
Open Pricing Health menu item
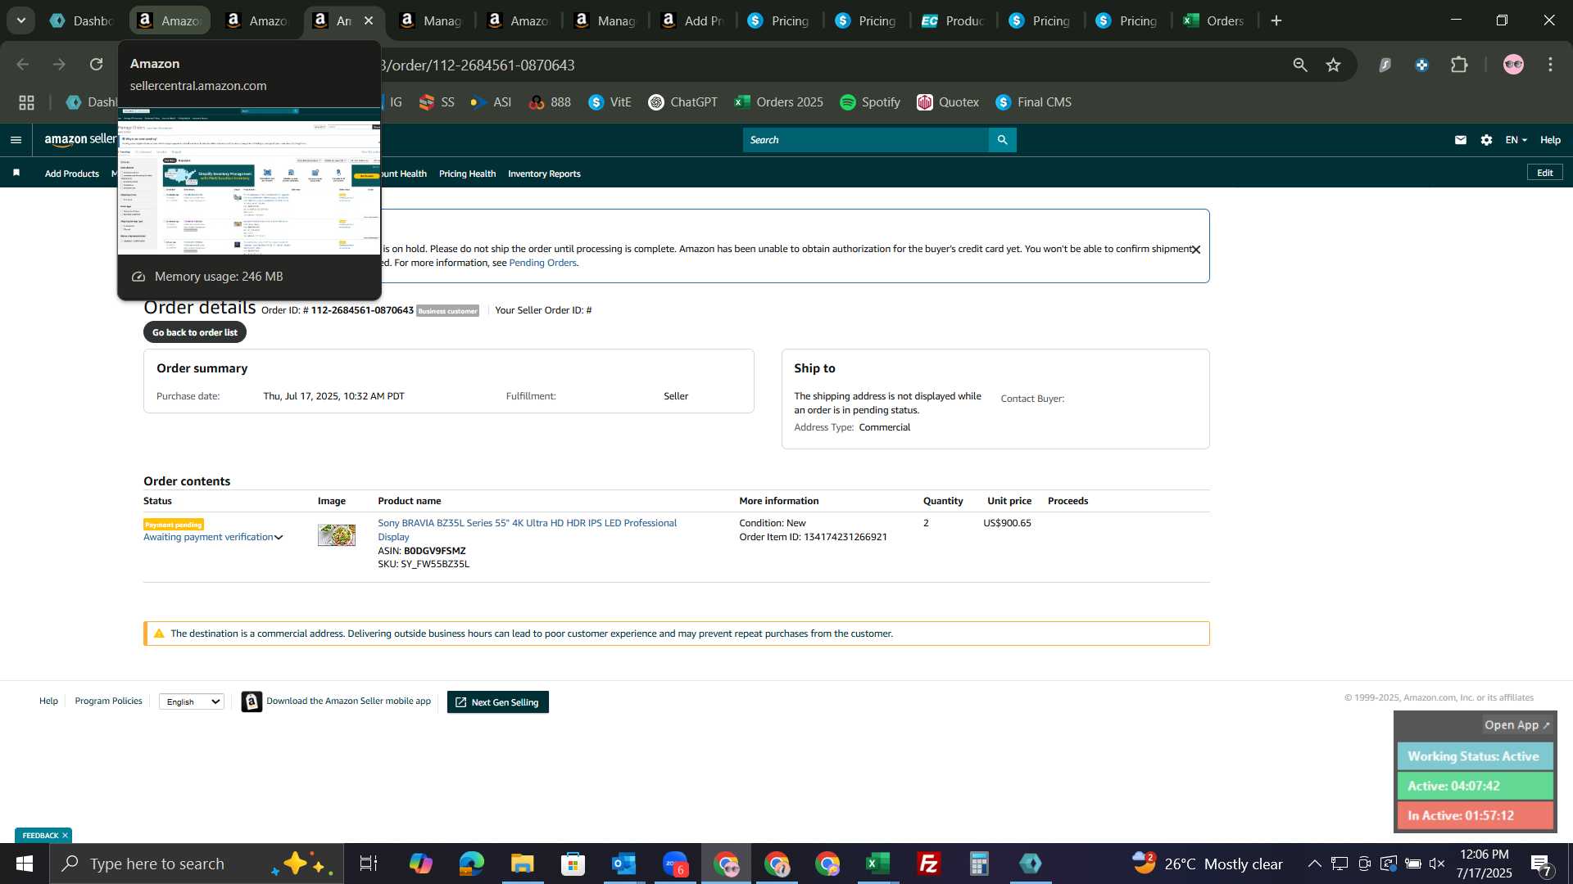pos(467,174)
